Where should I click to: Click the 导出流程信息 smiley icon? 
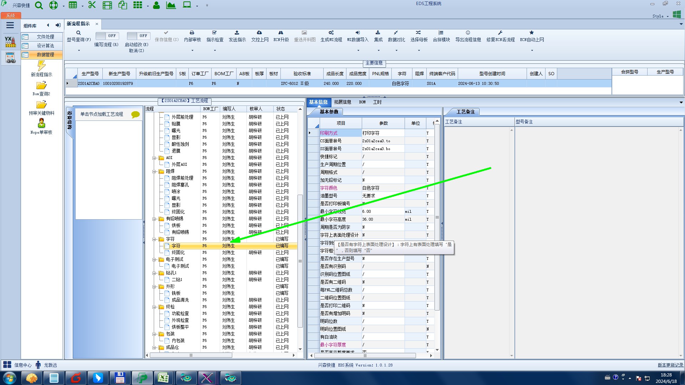[x=468, y=33]
